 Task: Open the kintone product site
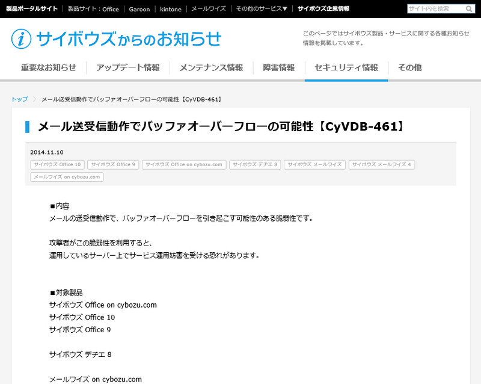click(171, 9)
